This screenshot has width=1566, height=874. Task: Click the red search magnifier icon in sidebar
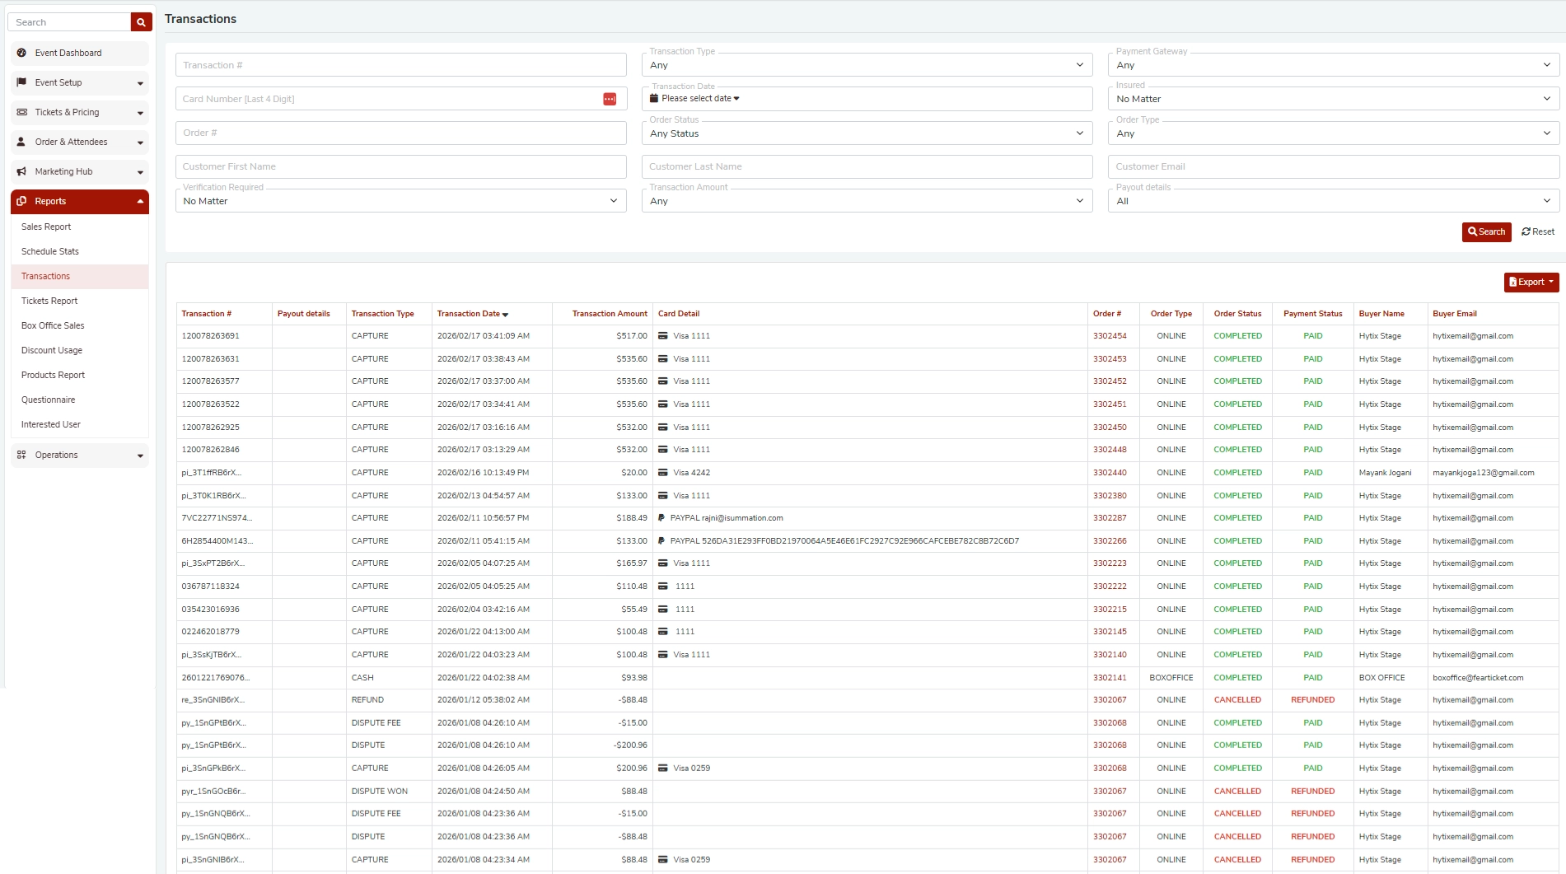[142, 22]
